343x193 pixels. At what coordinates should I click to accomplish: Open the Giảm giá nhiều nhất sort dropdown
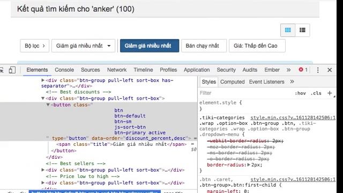[x=84, y=46]
